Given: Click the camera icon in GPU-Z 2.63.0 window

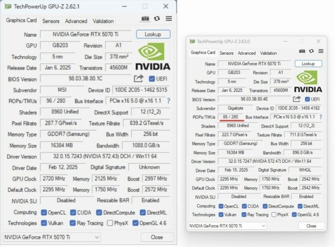Looking at the screenshot, I should tap(302, 51).
